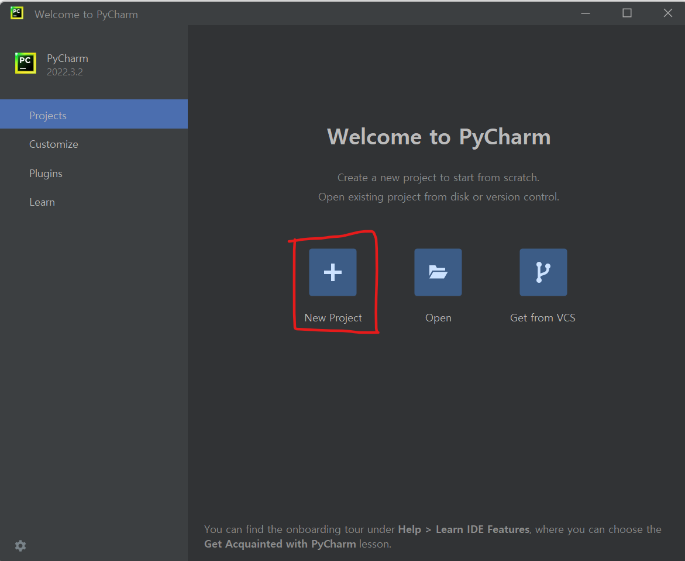Viewport: 685px width, 561px height.
Task: Select the Projects tab
Action: point(94,114)
